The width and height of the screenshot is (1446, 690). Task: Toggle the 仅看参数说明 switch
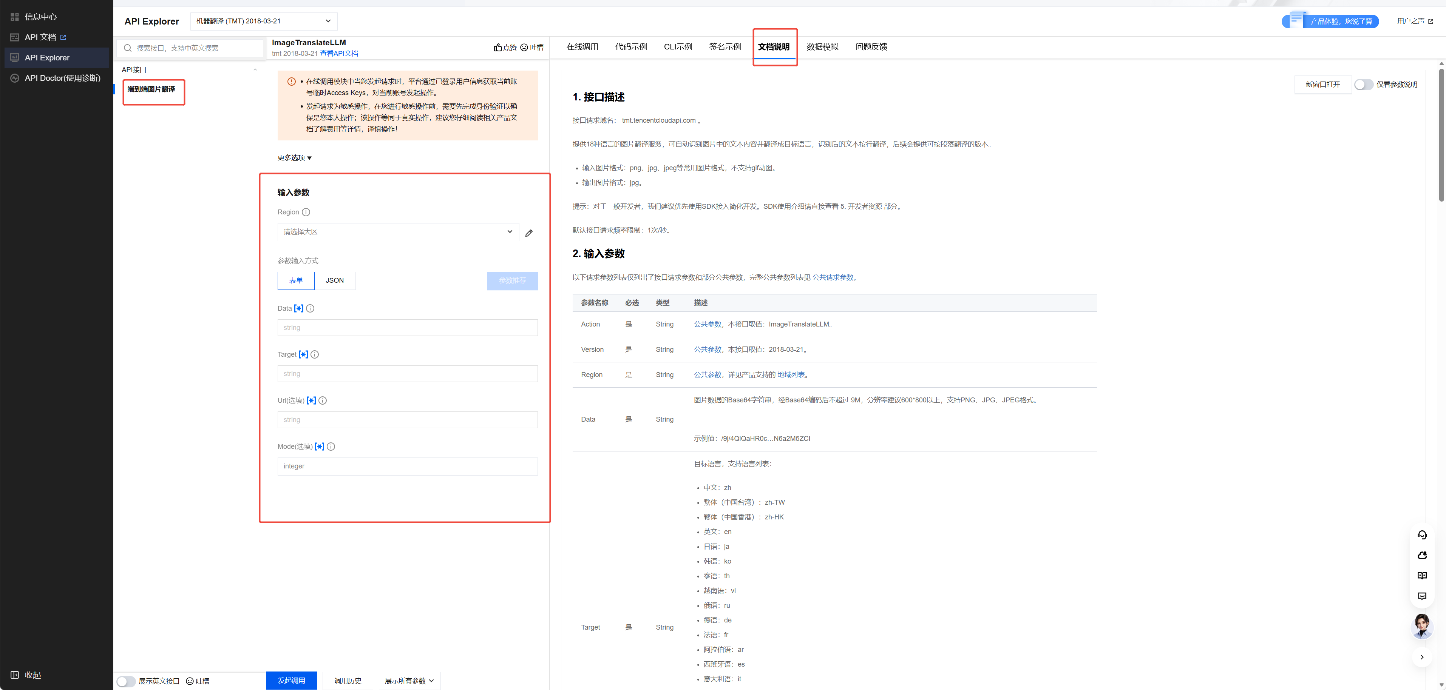[1363, 84]
